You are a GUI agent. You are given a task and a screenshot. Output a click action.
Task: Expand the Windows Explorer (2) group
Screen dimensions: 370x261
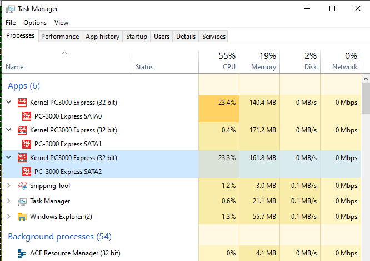[x=9, y=217]
